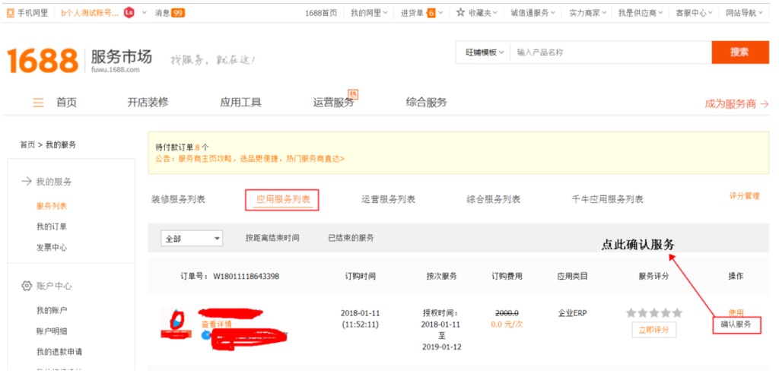
Task: Open the 1688首页 link
Action: pyautogui.click(x=321, y=13)
